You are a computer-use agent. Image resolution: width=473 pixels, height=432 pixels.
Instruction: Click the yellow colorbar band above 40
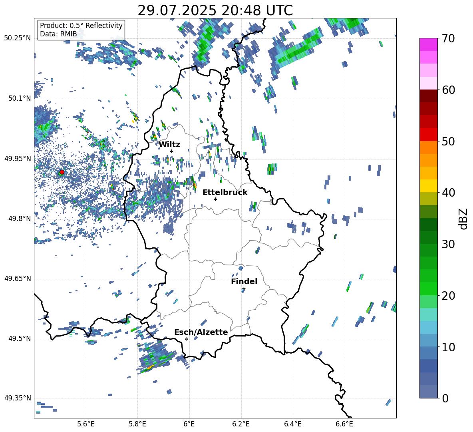tap(428, 186)
